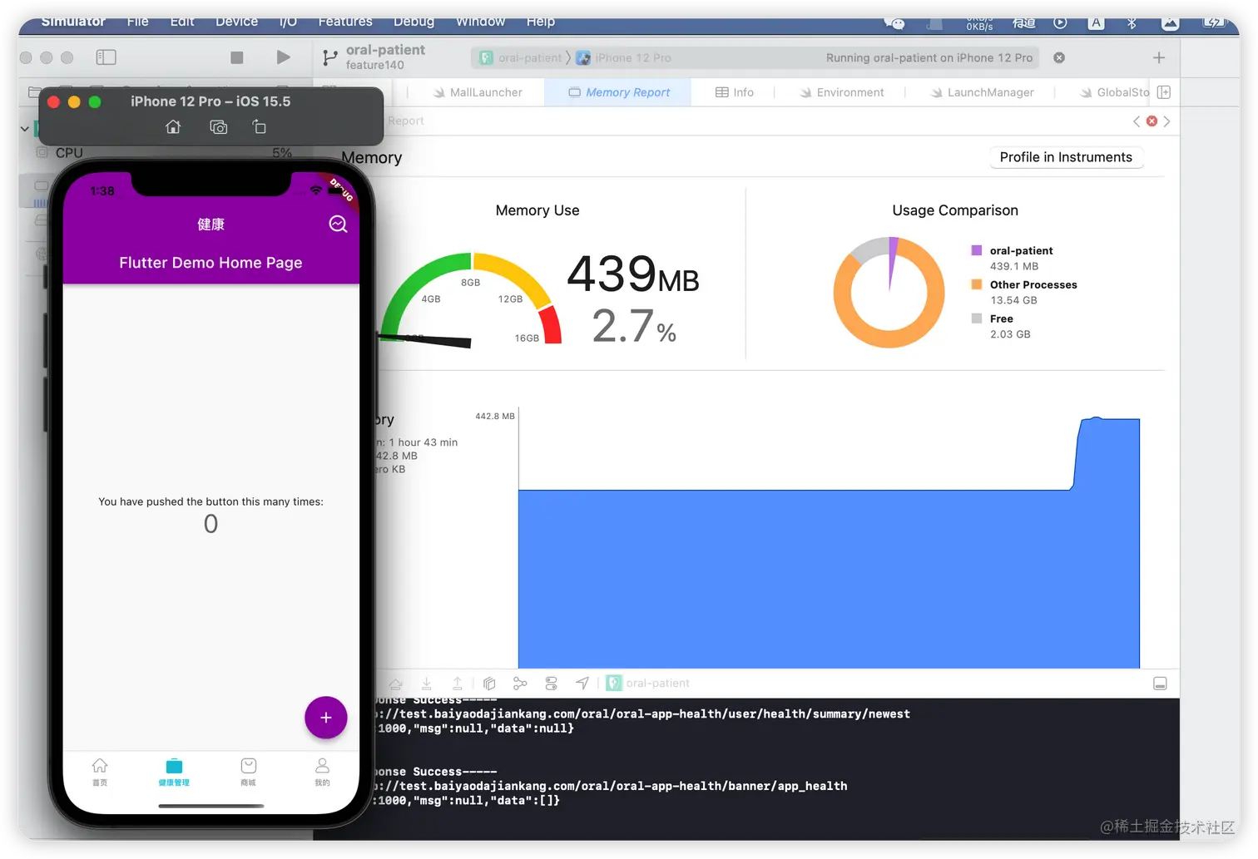Select the CPU gauge row in the debug navigator
Image resolution: width=1258 pixels, height=859 pixels.
point(166,153)
